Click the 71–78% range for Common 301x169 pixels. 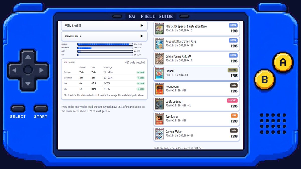tap(108, 72)
